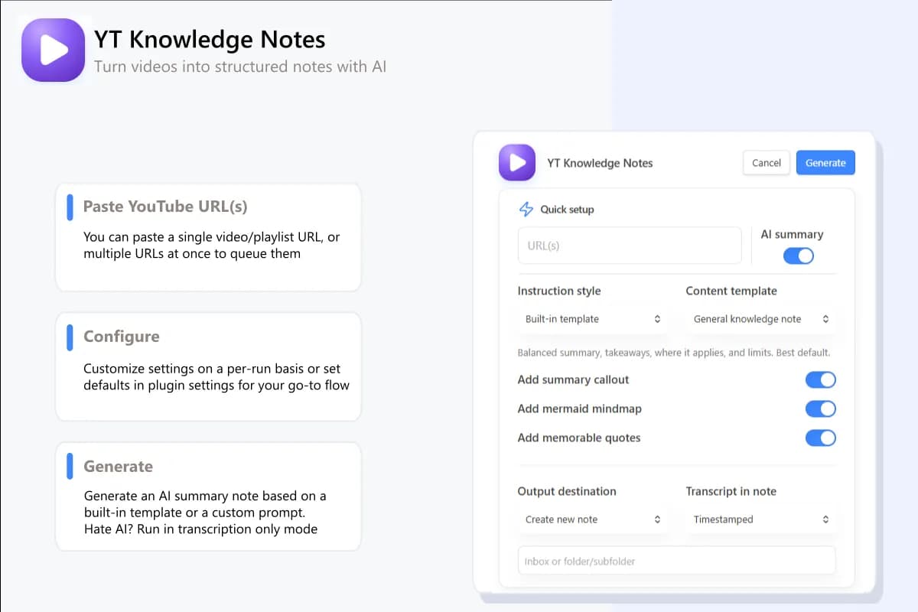Click the Configure card heading
Screen dimensions: 918x612
point(122,337)
